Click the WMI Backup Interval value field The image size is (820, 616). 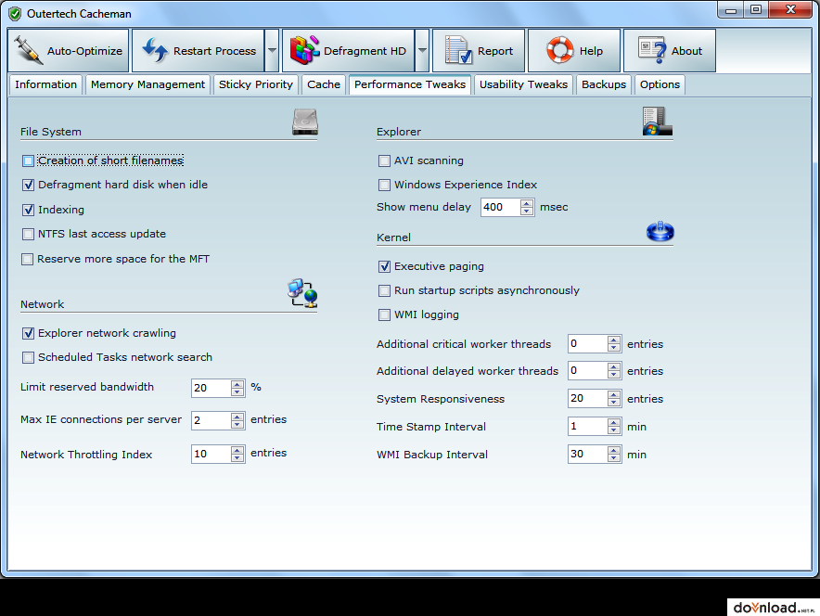588,454
